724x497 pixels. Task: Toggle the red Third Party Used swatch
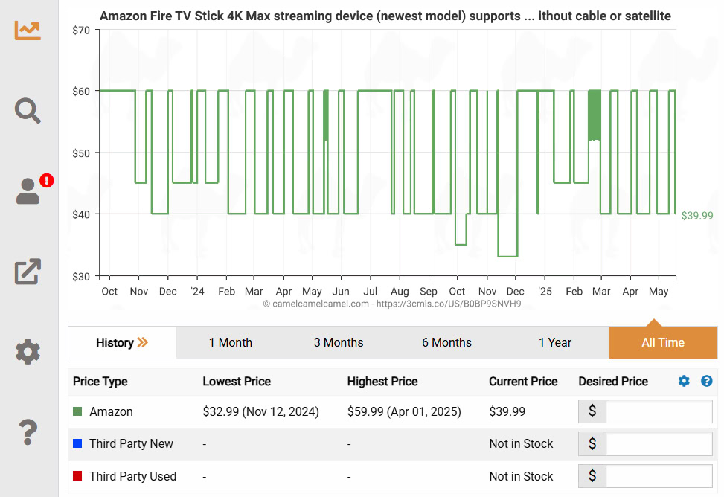(77, 476)
